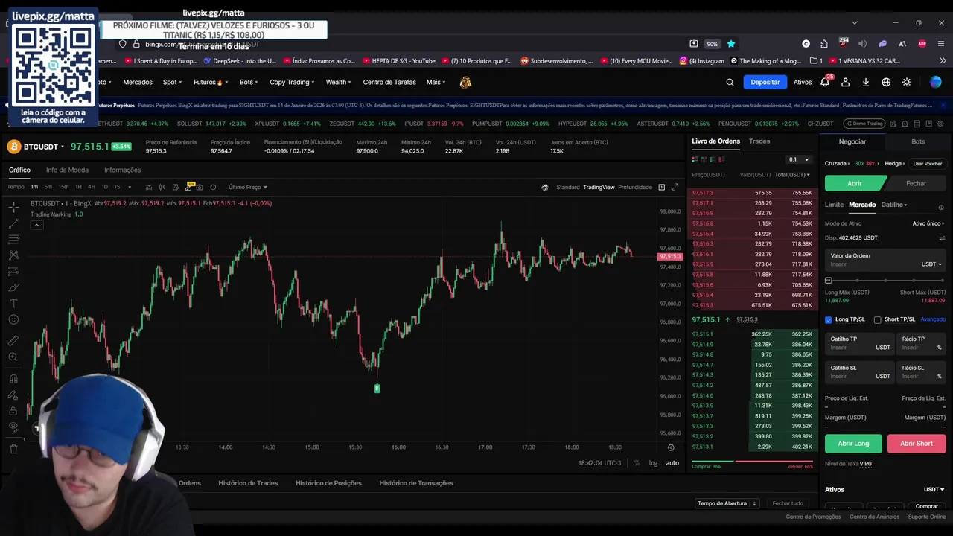Screen dimensions: 953x536
Task: Open the Fibonacci retracement tool
Action: point(13,240)
